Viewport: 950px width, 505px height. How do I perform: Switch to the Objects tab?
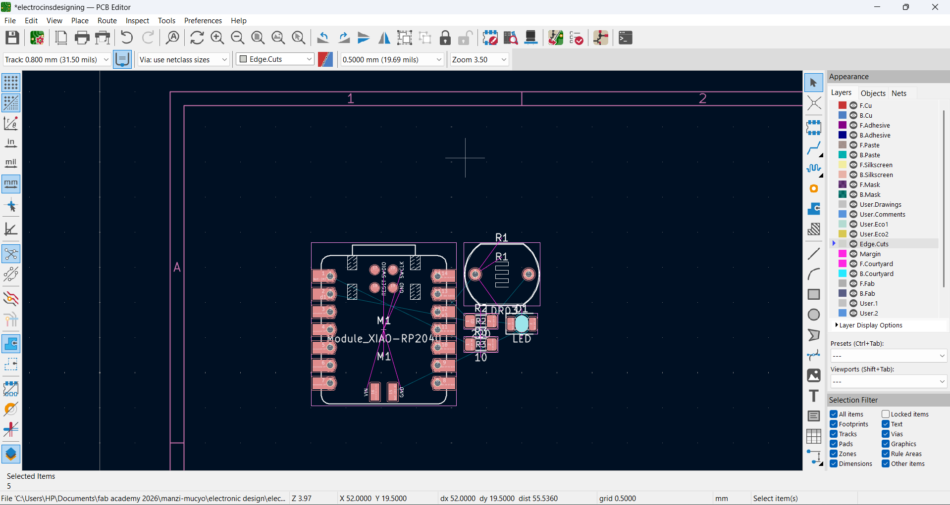click(873, 93)
